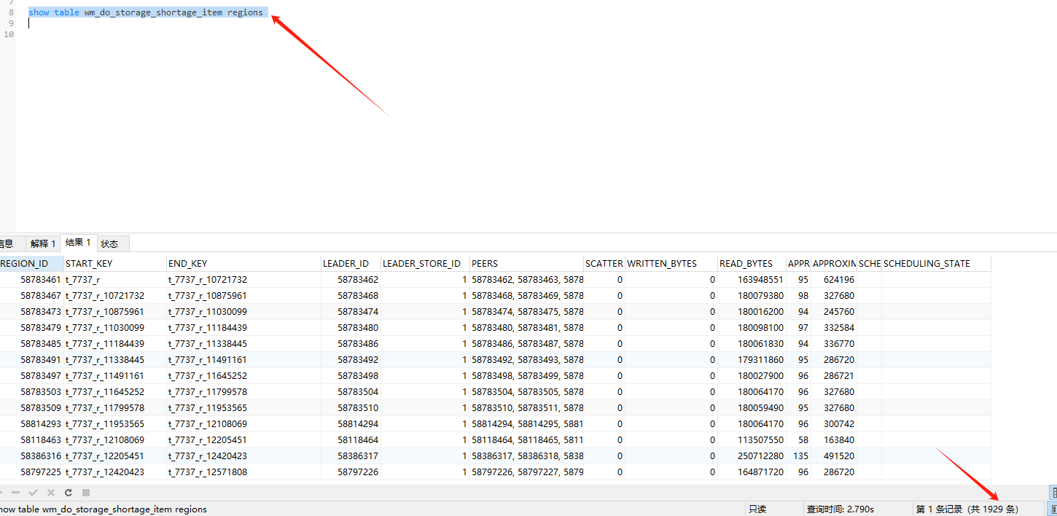1057x516 pixels.
Task: Click the READ_BYTES column header
Action: [x=752, y=263]
